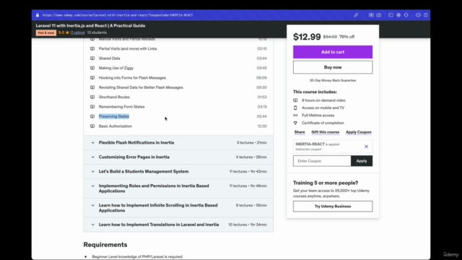Click course title 'Laravel 11 with Inertia.js and React'
The height and width of the screenshot is (260, 462).
click(x=90, y=26)
